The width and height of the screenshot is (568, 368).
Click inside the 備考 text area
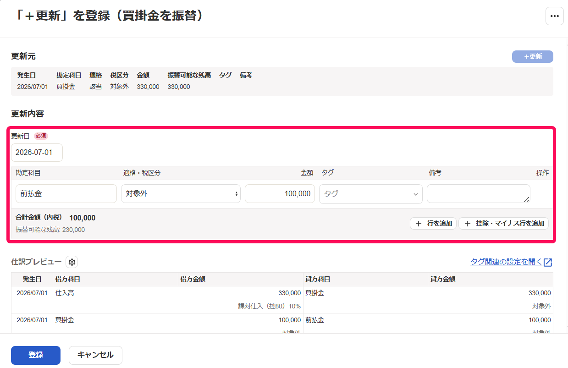(x=479, y=194)
